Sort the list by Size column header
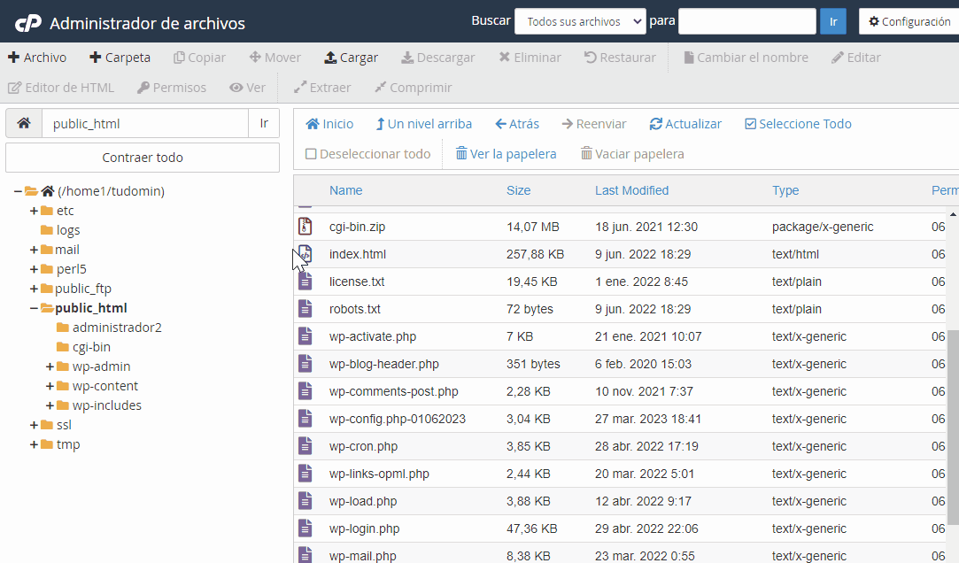Screen dimensions: 959x563 click(x=518, y=190)
